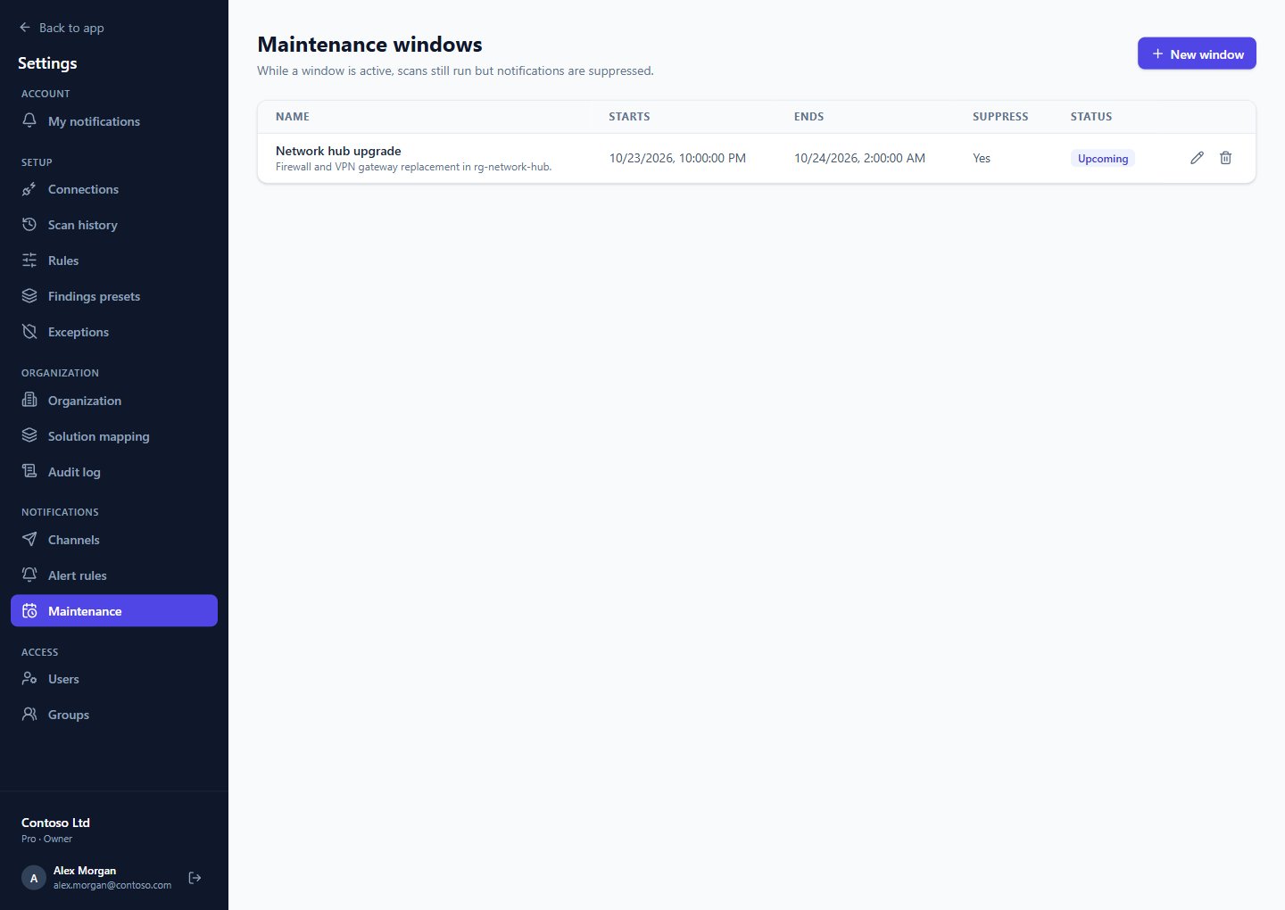
Task: Click the bell icon for My notifications
Action: point(29,120)
